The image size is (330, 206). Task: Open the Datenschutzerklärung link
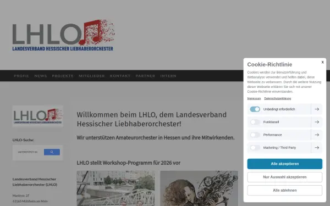(277, 98)
